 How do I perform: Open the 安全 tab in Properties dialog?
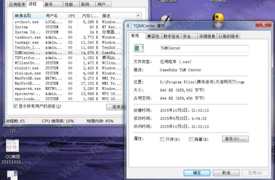[189, 36]
